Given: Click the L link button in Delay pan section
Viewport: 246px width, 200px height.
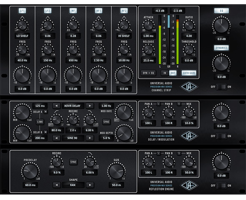Looking at the screenshot, I should (x=158, y=104).
